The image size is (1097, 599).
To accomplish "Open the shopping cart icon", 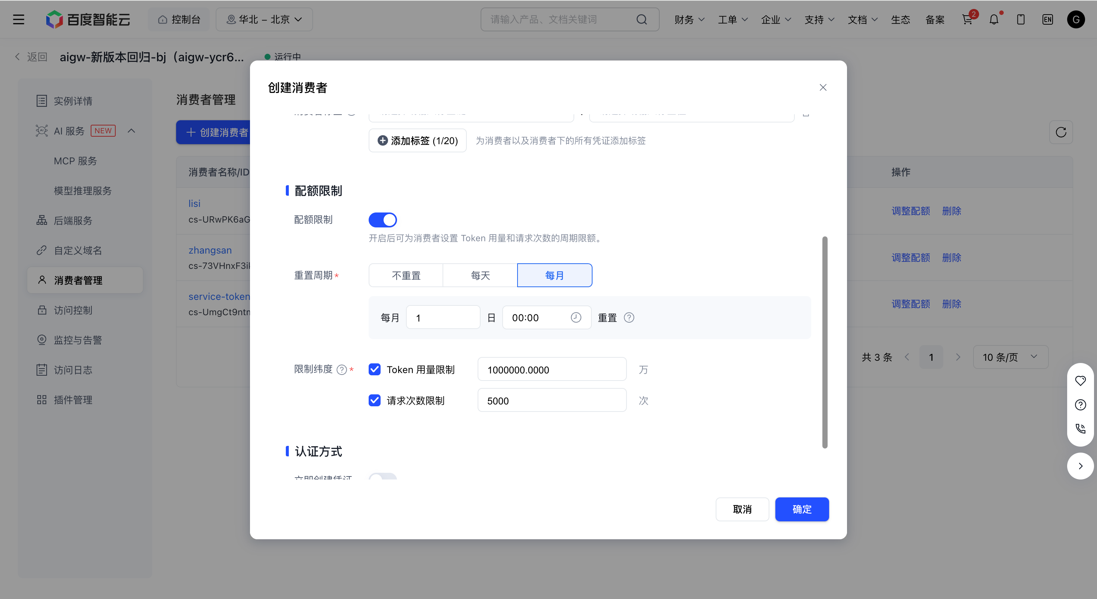I will pos(967,20).
